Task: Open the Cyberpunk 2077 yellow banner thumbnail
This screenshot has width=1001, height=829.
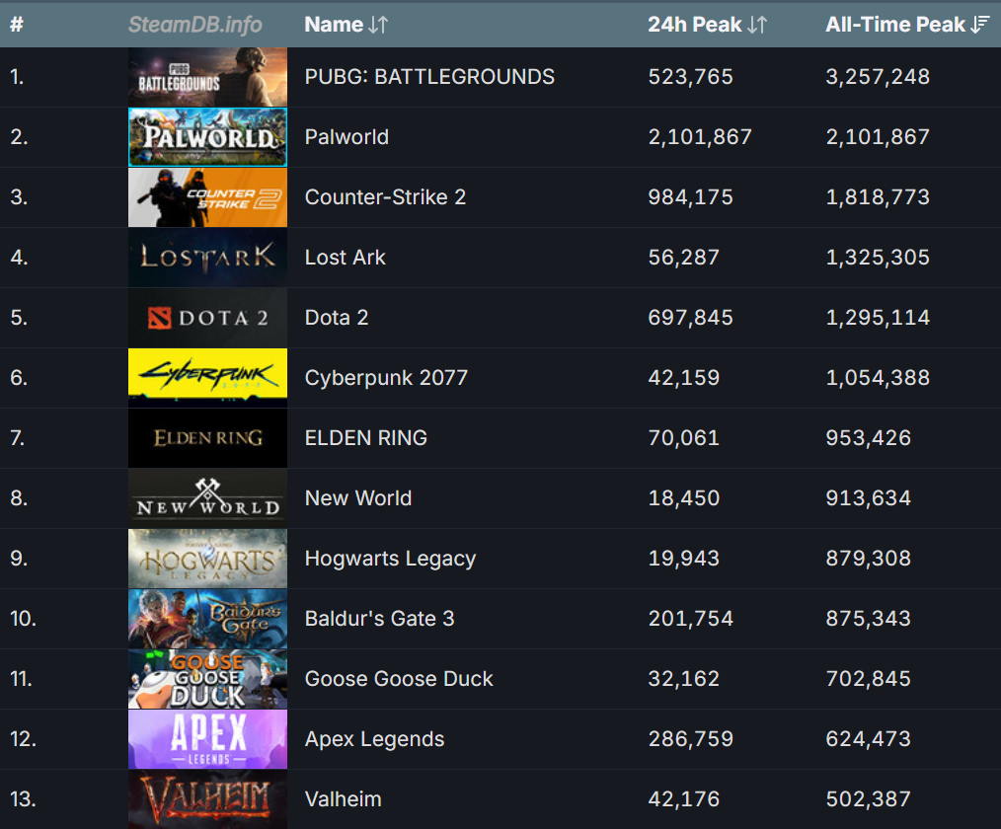Action: (x=207, y=378)
